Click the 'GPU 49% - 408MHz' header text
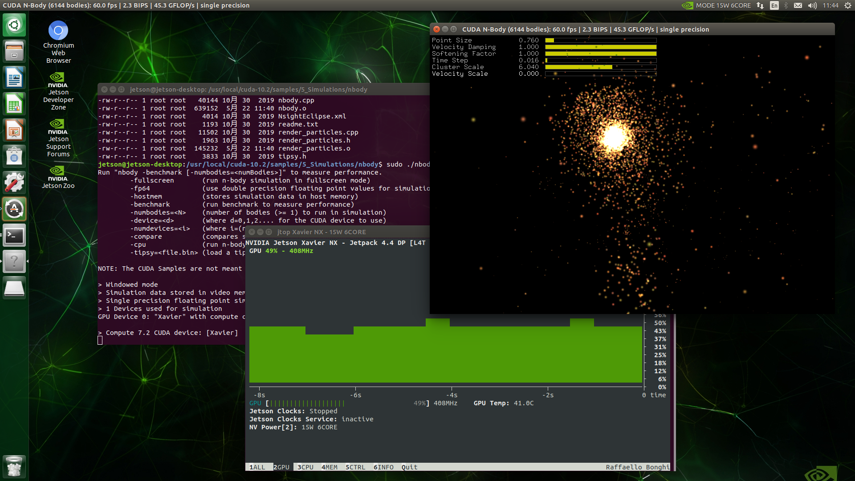 tap(281, 251)
